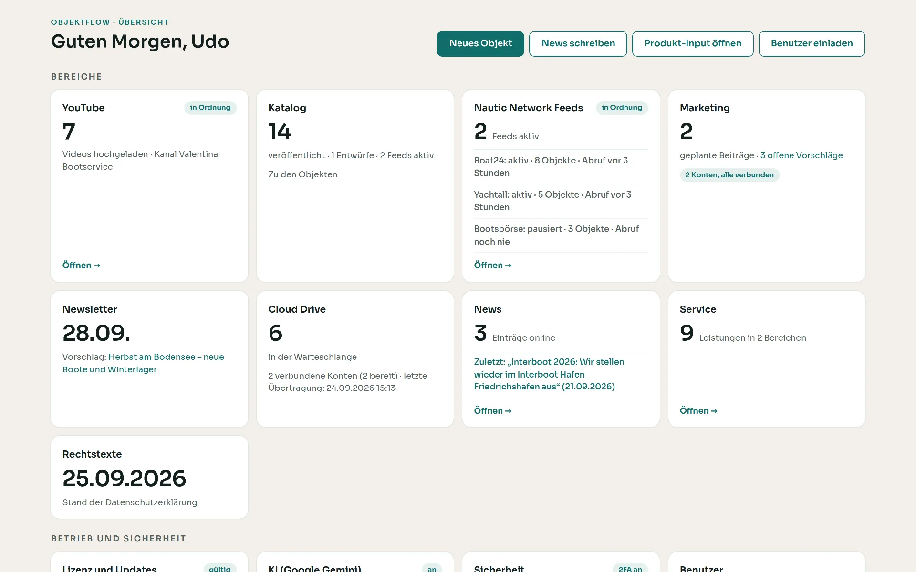Click the YouTube in Ordnung badge

click(210, 108)
